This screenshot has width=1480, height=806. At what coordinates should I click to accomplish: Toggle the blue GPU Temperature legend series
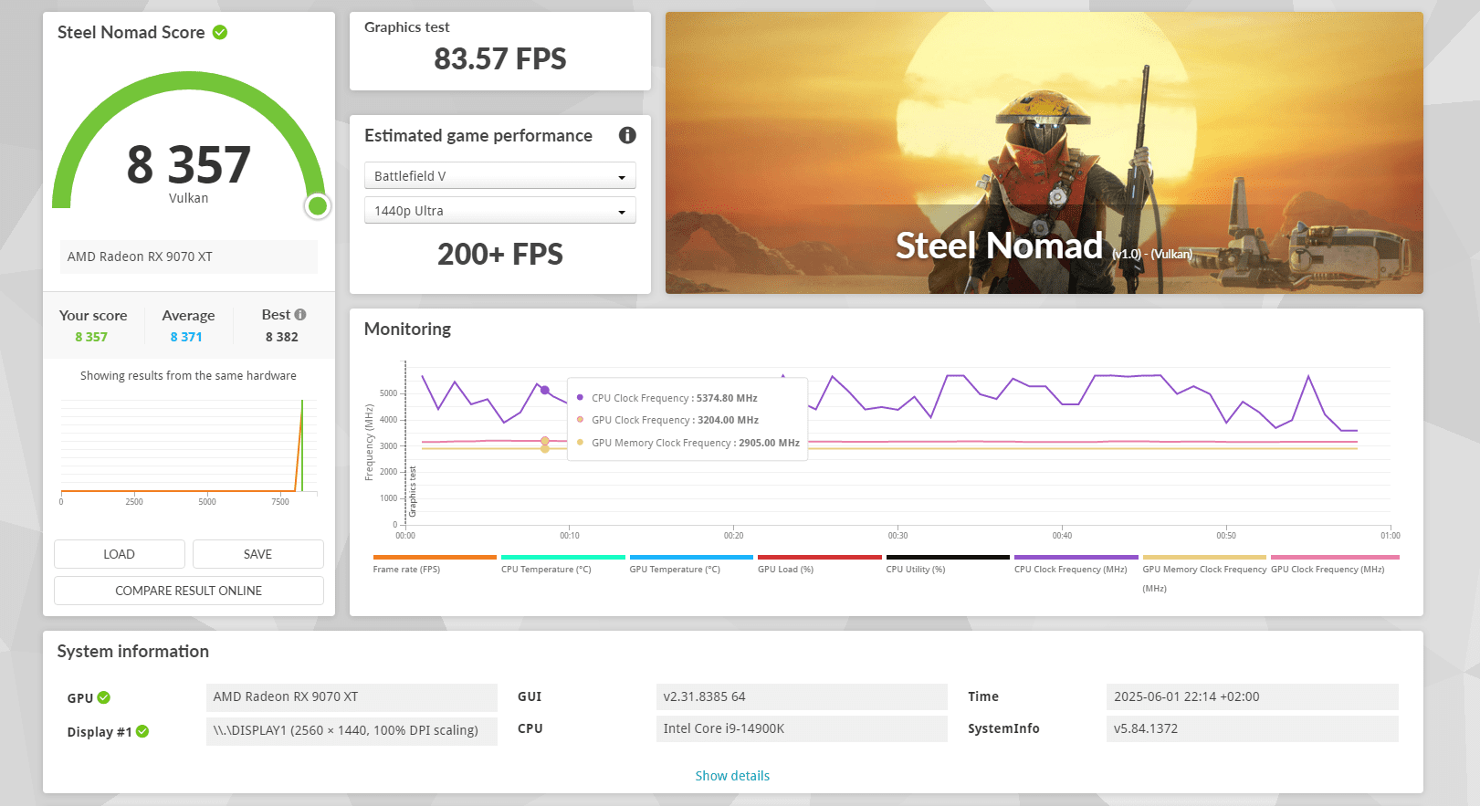pyautogui.click(x=675, y=570)
